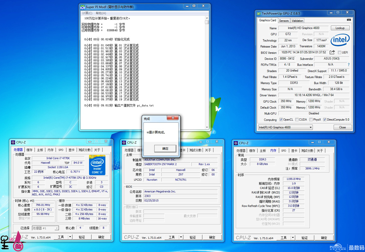
Task: Click Super PI scrollbar up arrow
Action: click(x=207, y=18)
